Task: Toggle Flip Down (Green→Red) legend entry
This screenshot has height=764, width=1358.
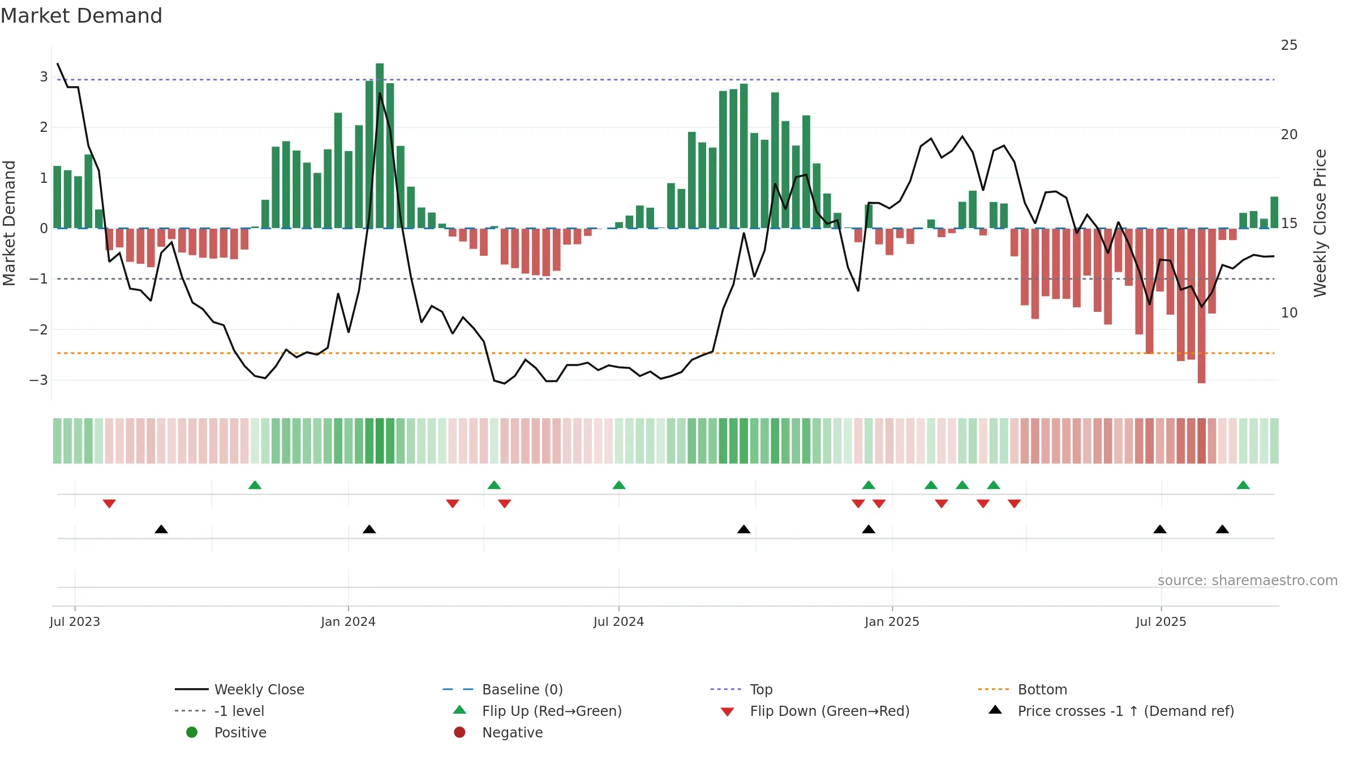Action: point(815,711)
